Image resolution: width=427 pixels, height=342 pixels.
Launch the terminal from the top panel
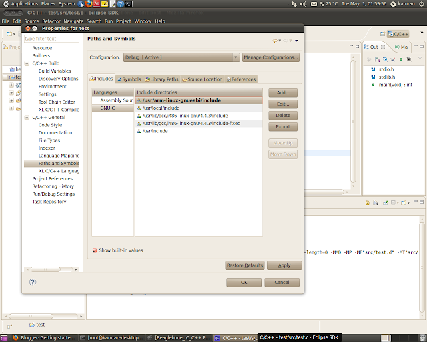[x=129, y=4]
